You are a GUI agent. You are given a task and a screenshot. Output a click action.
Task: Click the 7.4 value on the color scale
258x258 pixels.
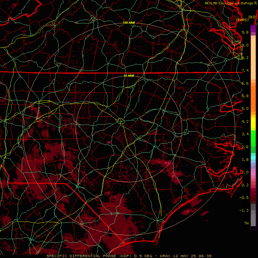tap(245, 71)
